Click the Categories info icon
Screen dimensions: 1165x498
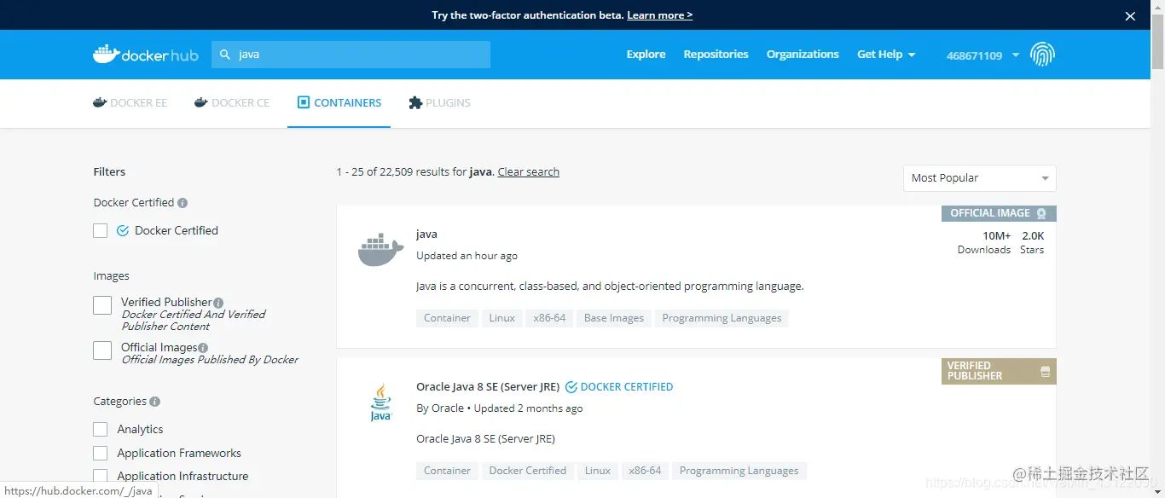pos(154,402)
